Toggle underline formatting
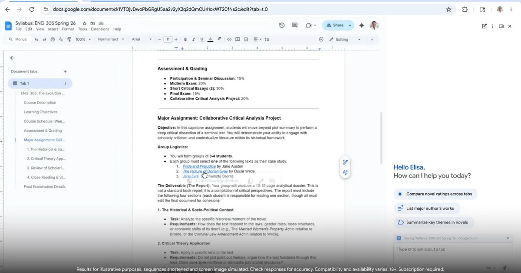This screenshot has height=273, width=521. (202, 39)
